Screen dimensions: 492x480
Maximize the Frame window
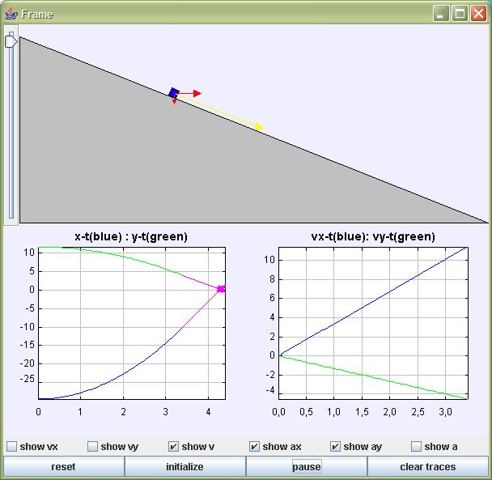click(460, 14)
